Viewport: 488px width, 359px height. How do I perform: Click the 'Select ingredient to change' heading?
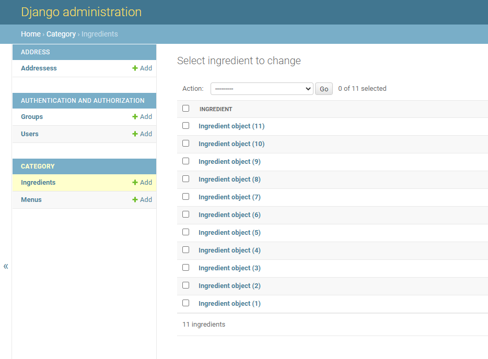(239, 61)
